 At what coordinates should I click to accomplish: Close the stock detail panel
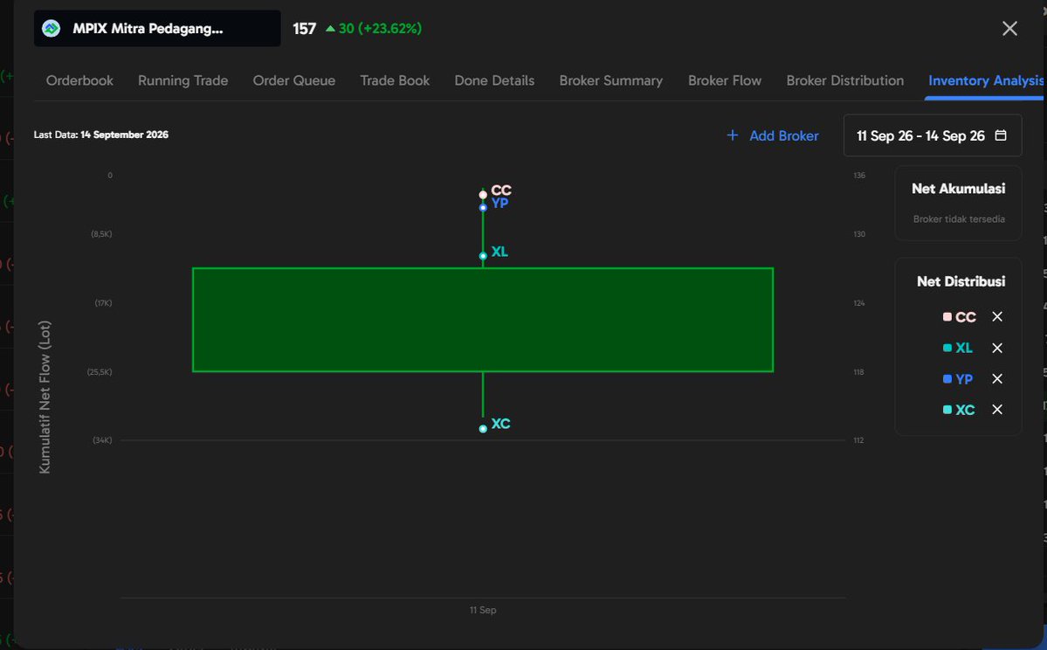tap(1009, 28)
